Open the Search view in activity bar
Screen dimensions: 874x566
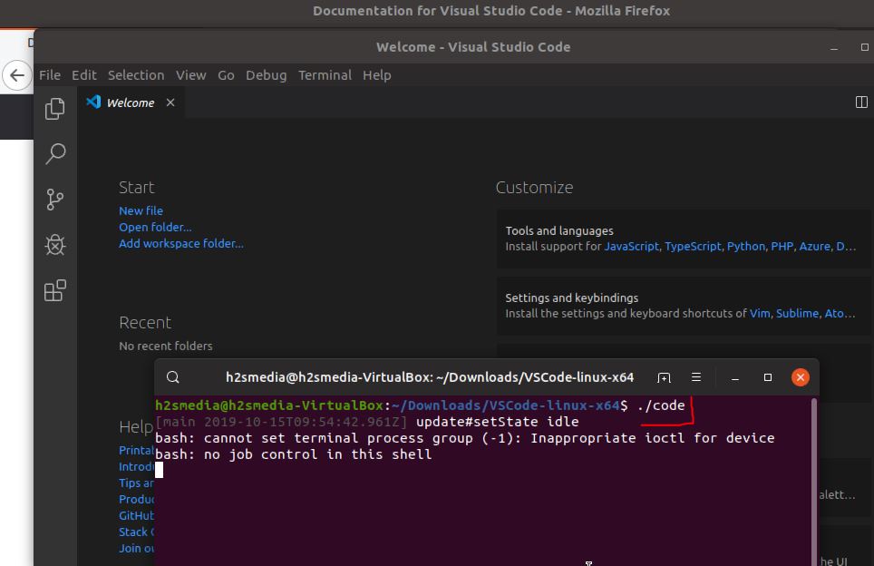[54, 154]
